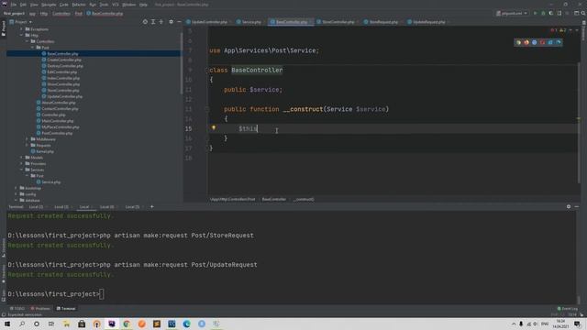Click the Run green play button

(x=535, y=13)
